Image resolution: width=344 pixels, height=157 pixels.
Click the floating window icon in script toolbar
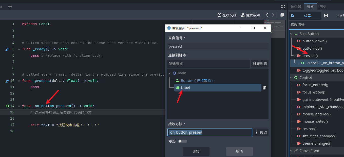(x=282, y=15)
